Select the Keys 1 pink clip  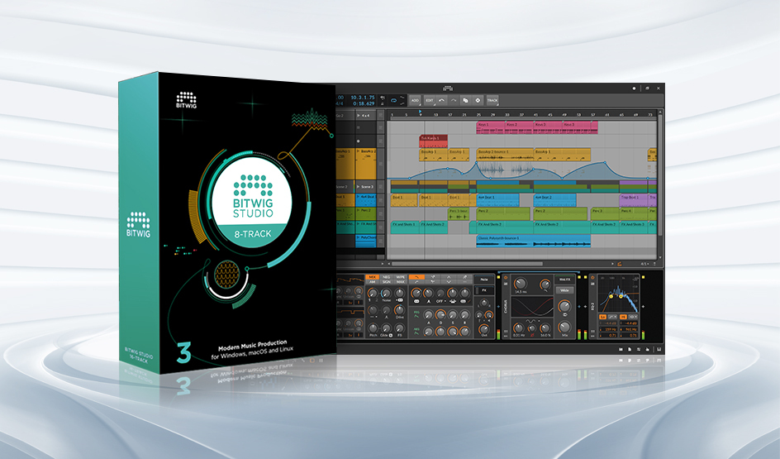(x=491, y=128)
